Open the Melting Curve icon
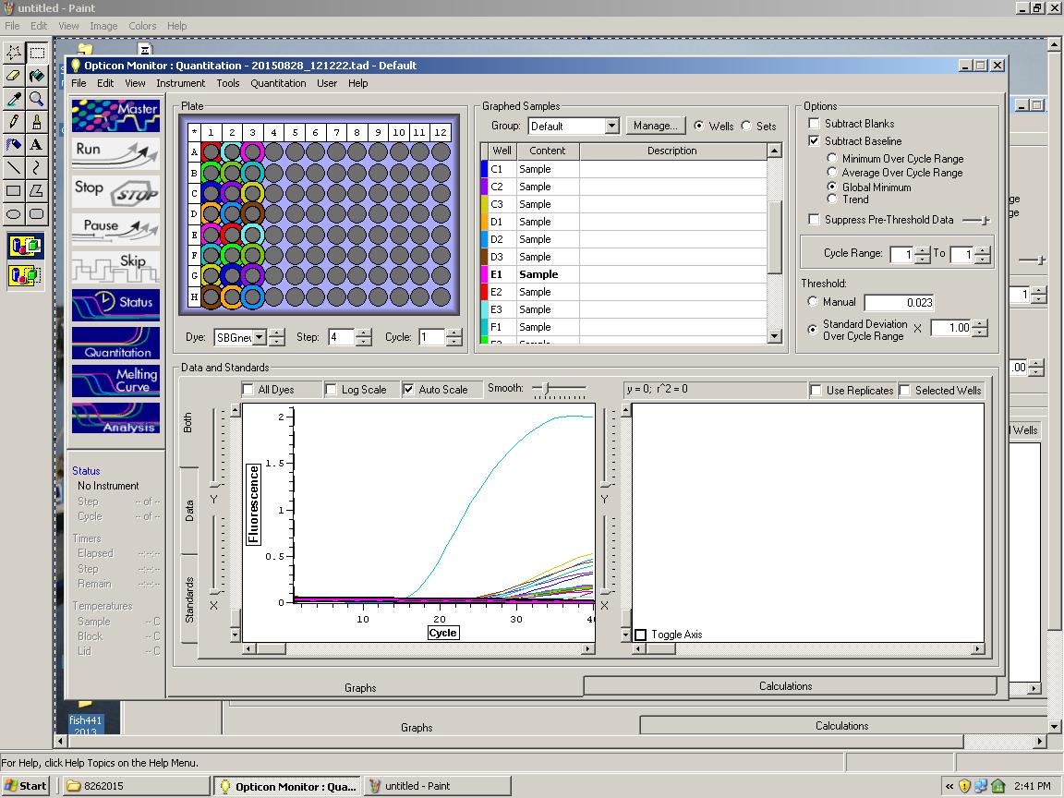 click(115, 381)
